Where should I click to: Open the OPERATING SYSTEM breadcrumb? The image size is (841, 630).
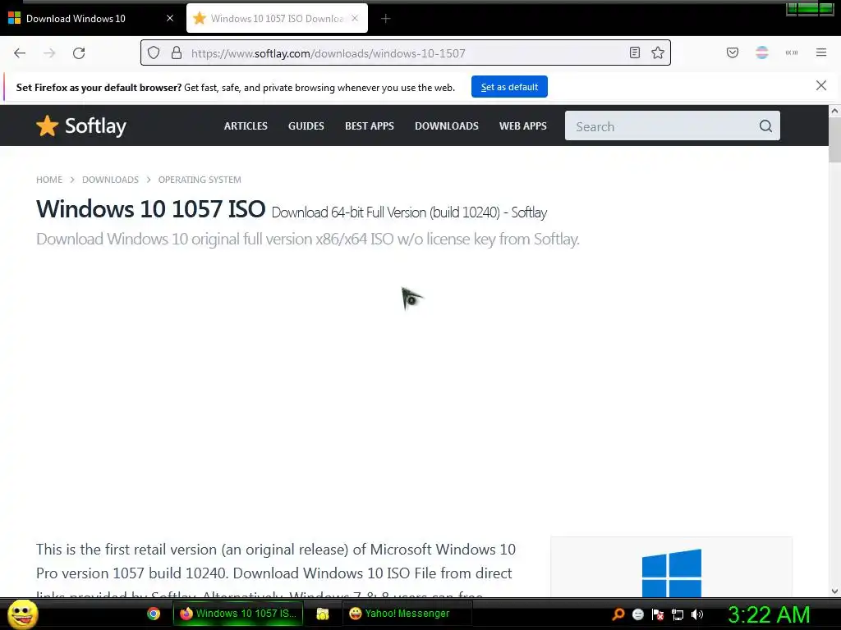pyautogui.click(x=200, y=180)
